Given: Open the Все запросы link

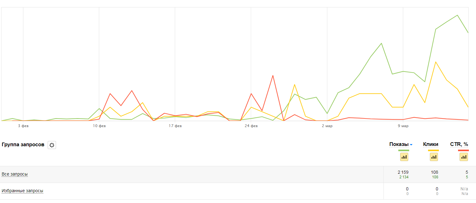Looking at the screenshot, I should (x=15, y=174).
